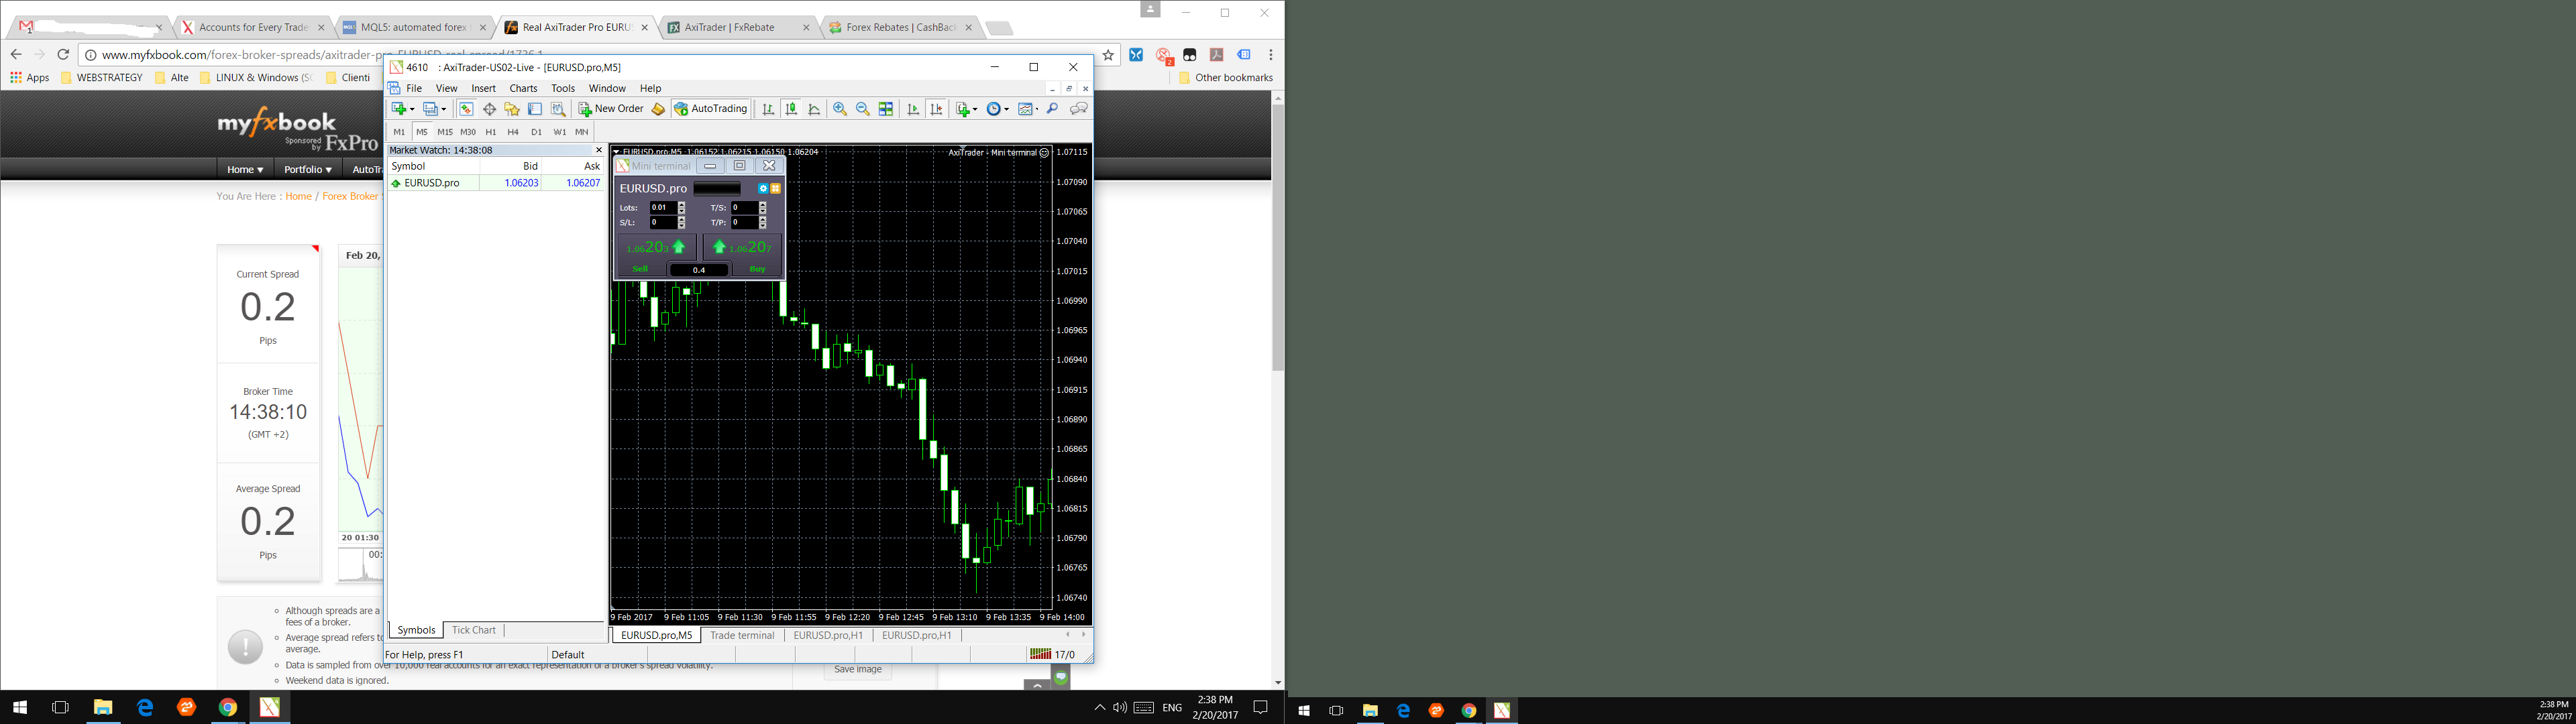Switch chart to Candlesticks type

[x=791, y=109]
